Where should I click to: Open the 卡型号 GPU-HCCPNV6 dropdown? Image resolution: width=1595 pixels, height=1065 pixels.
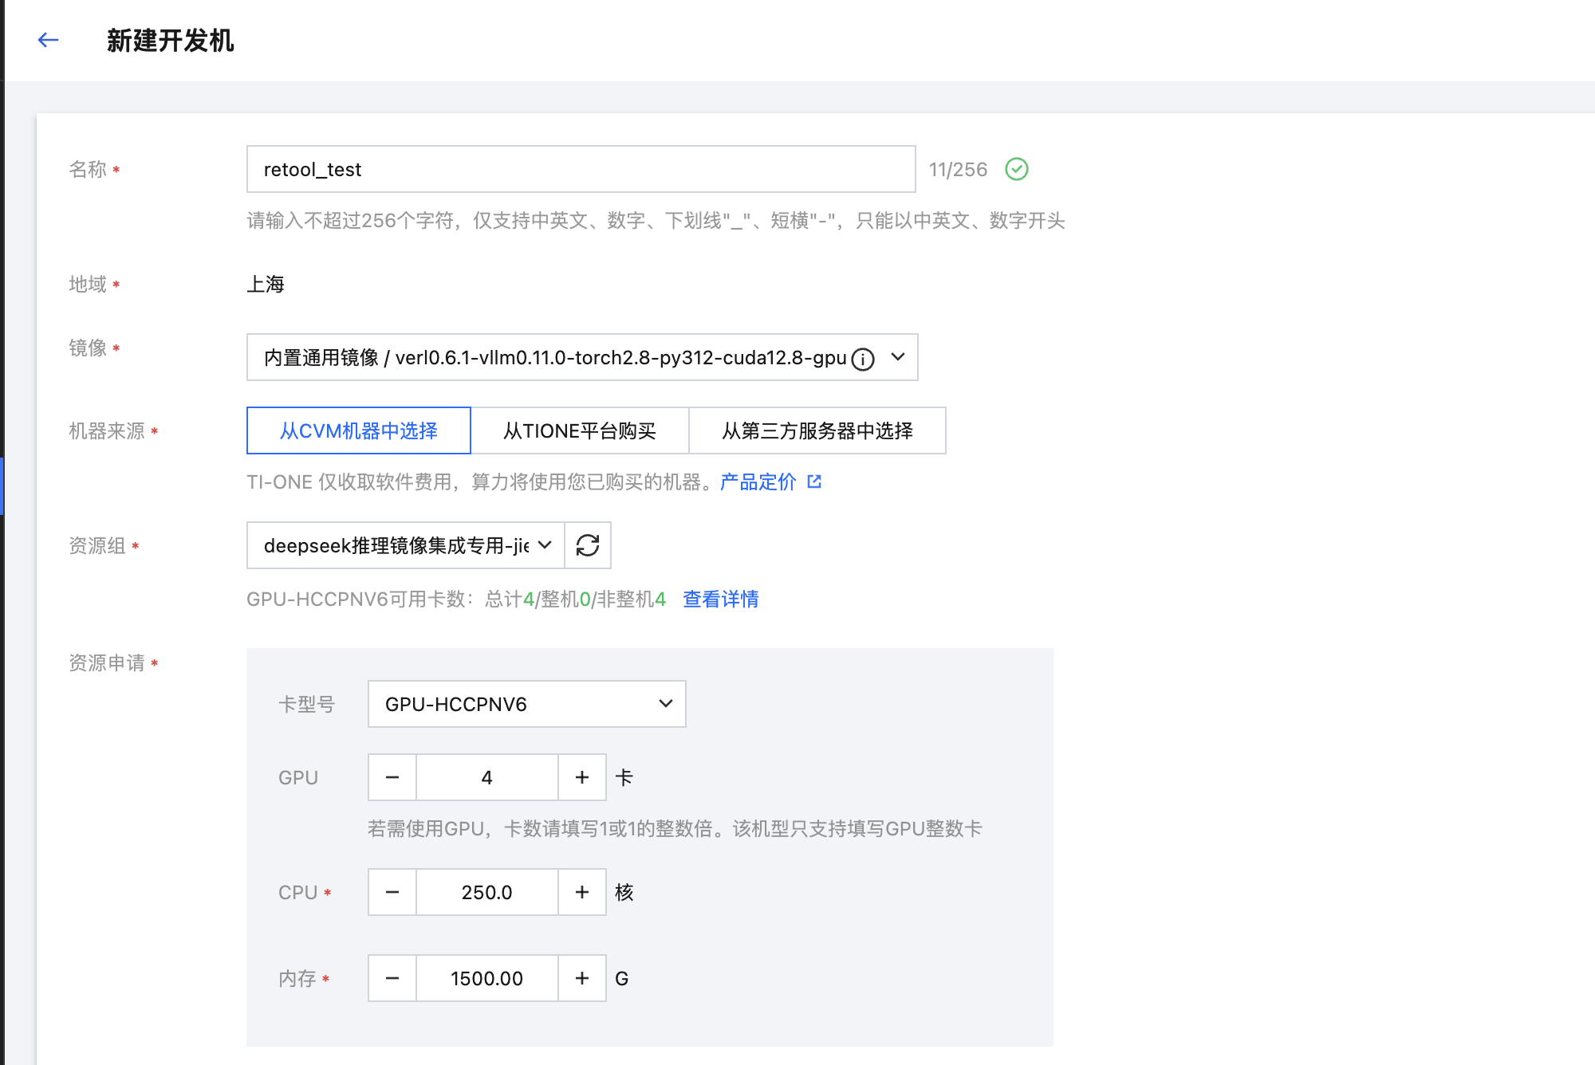526,704
